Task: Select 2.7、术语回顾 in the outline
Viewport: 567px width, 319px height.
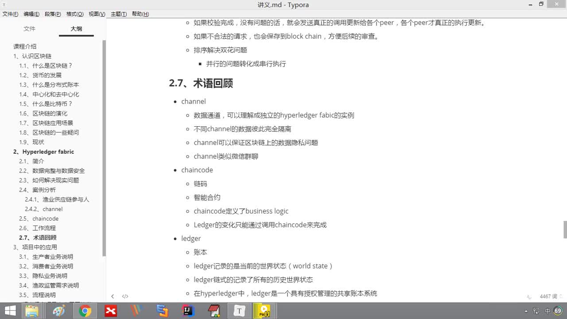Action: [x=38, y=238]
